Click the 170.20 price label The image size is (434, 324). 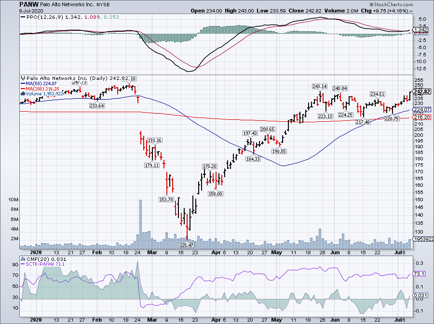[x=210, y=166]
